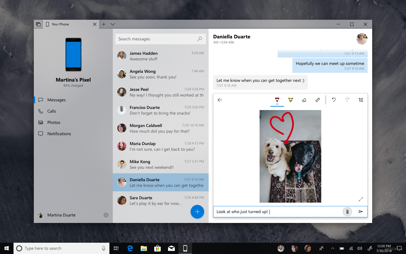406x254 pixels.
Task: Click the taskbar microphone icon
Action: [103, 248]
